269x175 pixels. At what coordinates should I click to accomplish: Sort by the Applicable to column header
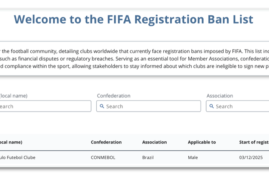202,142
